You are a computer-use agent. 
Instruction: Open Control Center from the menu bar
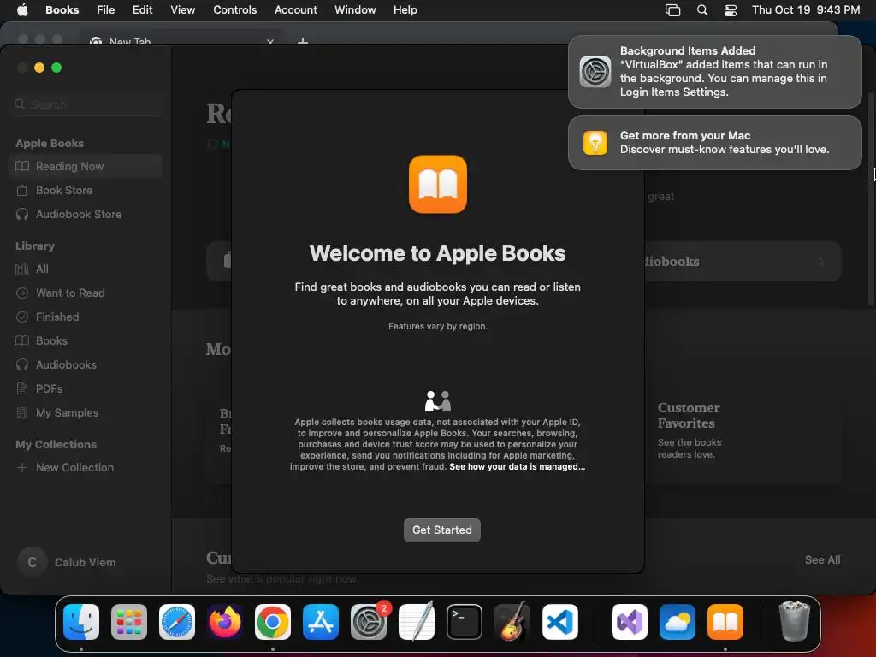(x=731, y=10)
